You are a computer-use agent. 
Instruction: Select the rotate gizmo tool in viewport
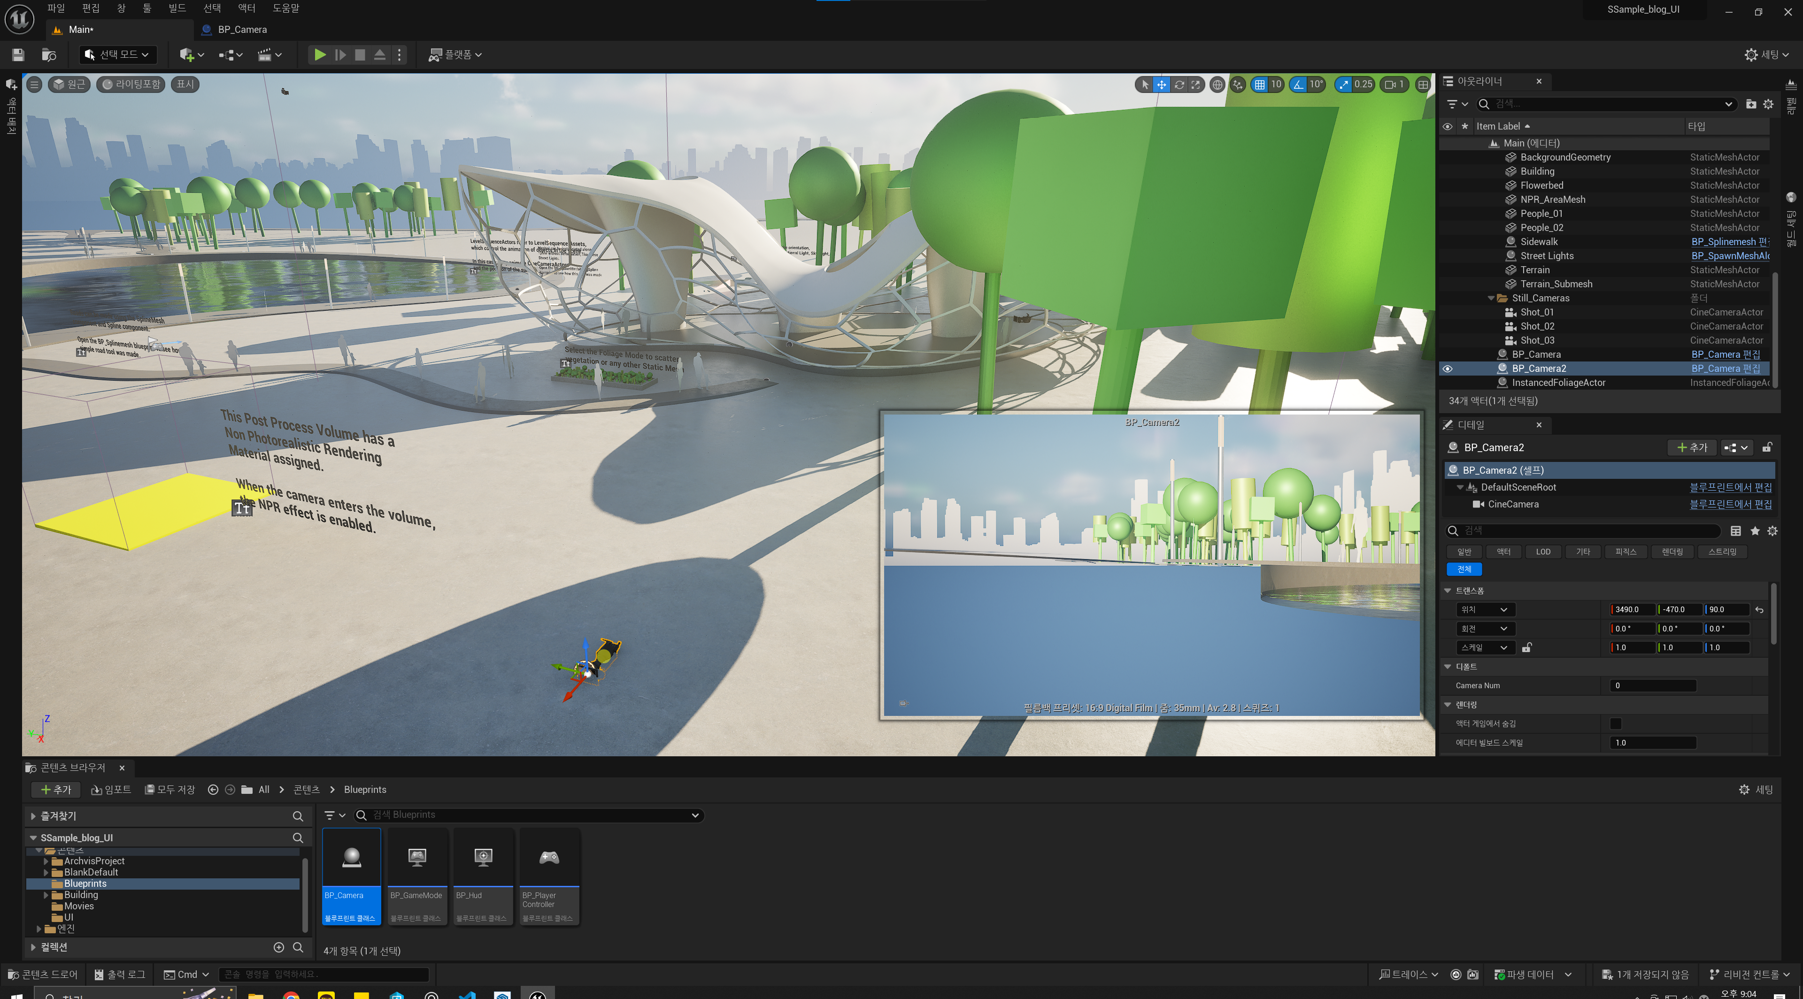[1179, 85]
